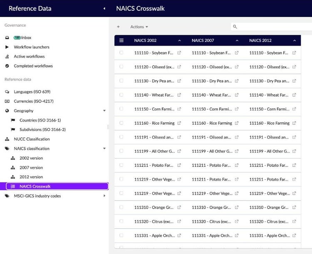Image resolution: width=312 pixels, height=254 pixels.
Task: Open Currencies (ISO-4217)
Action: (x=34, y=101)
